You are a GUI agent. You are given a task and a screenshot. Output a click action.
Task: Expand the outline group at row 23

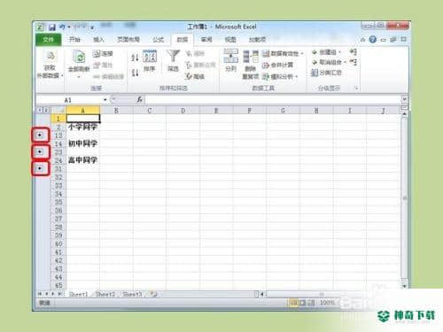point(40,151)
